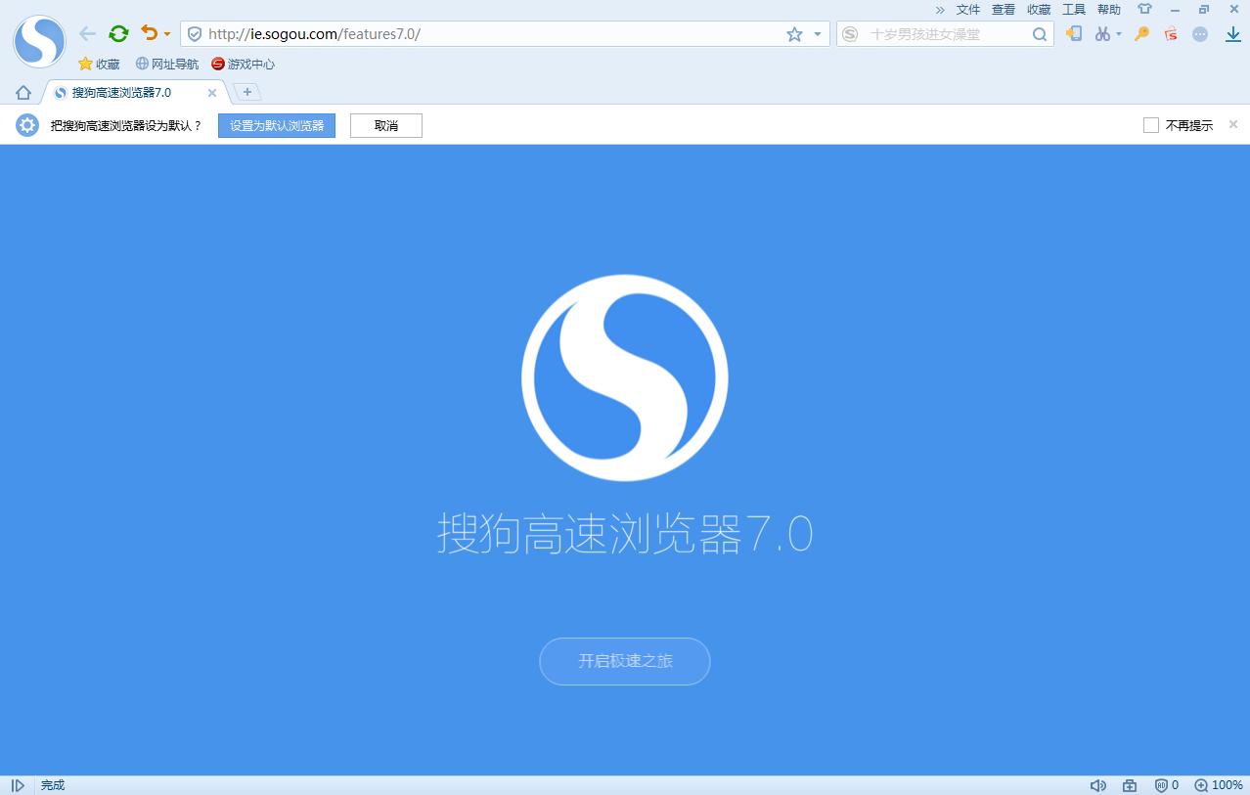Mute page sound via speaker icon
Viewport: 1250px width, 795px height.
1098,784
